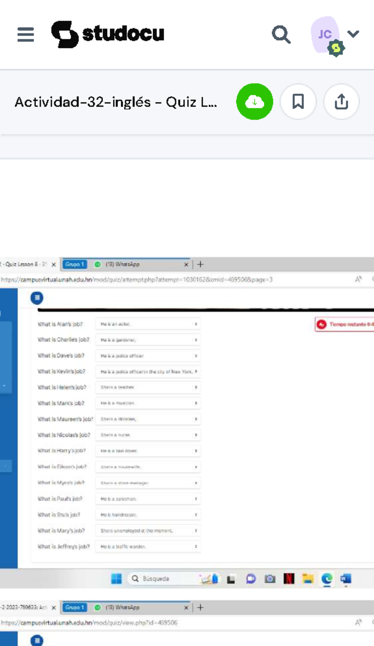The height and width of the screenshot is (646, 374).
Task: Open the Studocu hamburger menu
Action: (26, 34)
